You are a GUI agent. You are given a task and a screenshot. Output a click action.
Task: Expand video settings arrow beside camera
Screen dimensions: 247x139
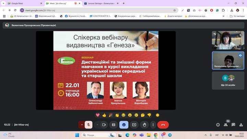point(97,125)
